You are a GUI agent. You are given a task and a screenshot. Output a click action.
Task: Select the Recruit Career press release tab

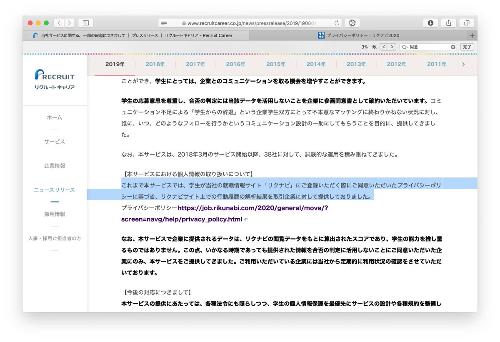(x=136, y=35)
